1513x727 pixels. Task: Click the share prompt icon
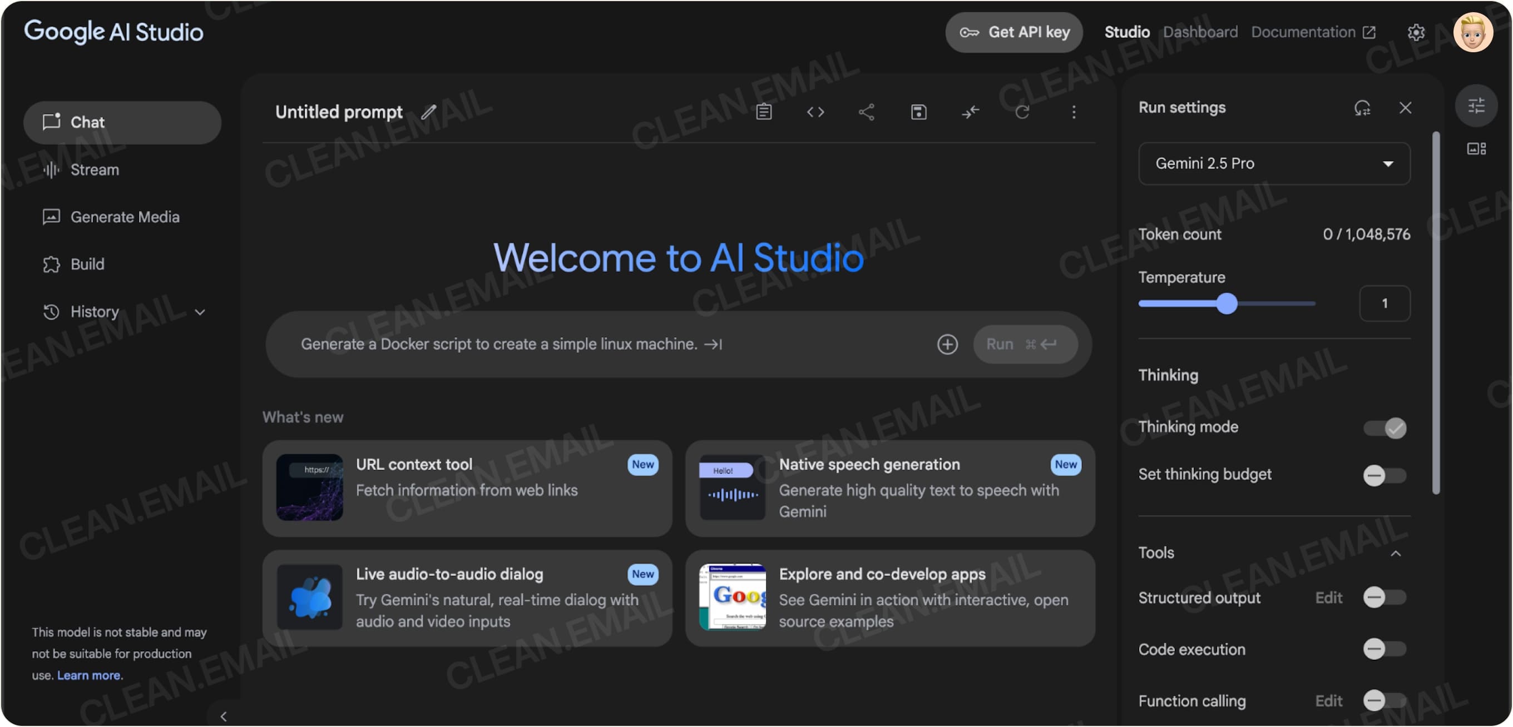tap(866, 112)
